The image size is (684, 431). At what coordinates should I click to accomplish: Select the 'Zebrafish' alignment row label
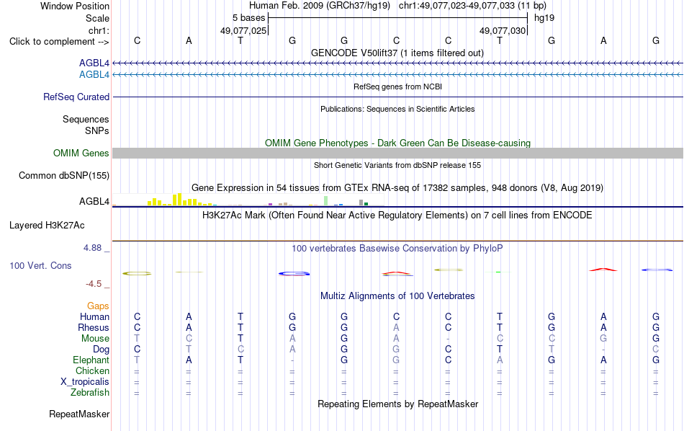pyautogui.click(x=90, y=392)
